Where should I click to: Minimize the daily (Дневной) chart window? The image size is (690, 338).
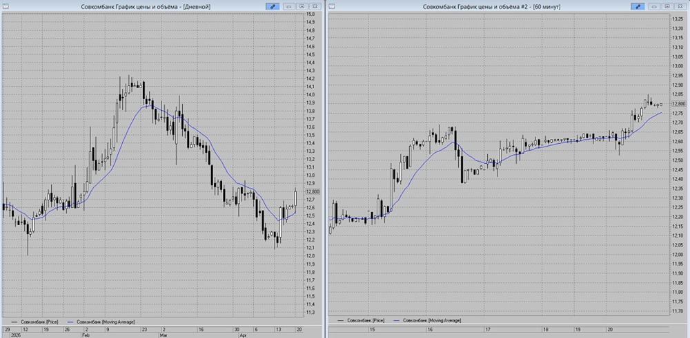[288, 7]
